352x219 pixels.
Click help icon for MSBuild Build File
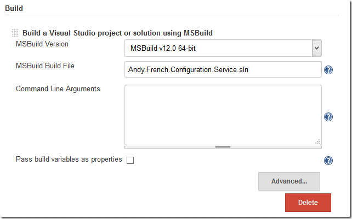(328, 70)
